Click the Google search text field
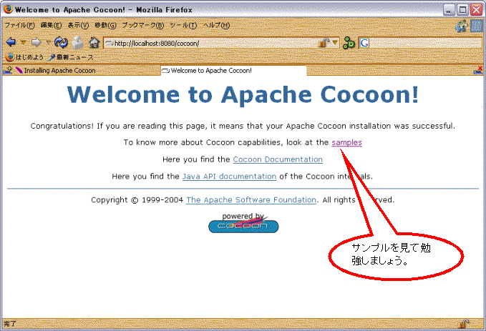This screenshot has height=331, width=486. click(426, 43)
